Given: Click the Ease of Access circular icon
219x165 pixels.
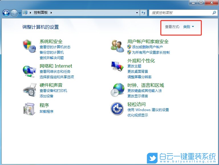Looking at the screenshot, I should (117, 109).
